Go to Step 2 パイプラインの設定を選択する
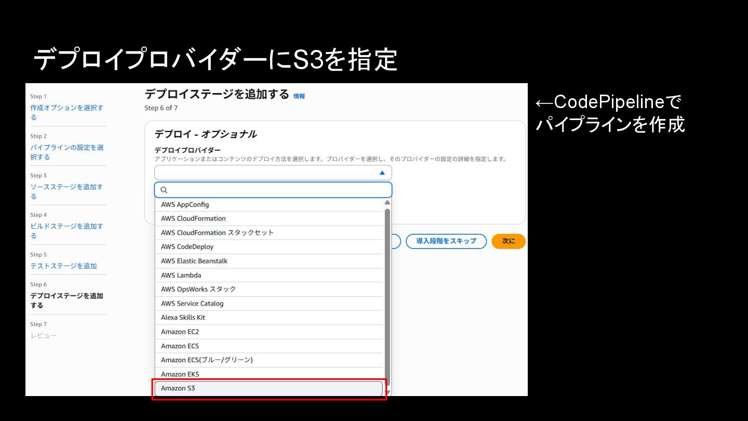This screenshot has height=421, width=748. point(66,152)
